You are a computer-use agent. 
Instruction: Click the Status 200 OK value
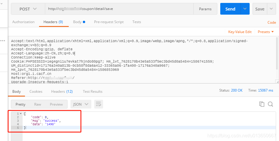point(237,90)
